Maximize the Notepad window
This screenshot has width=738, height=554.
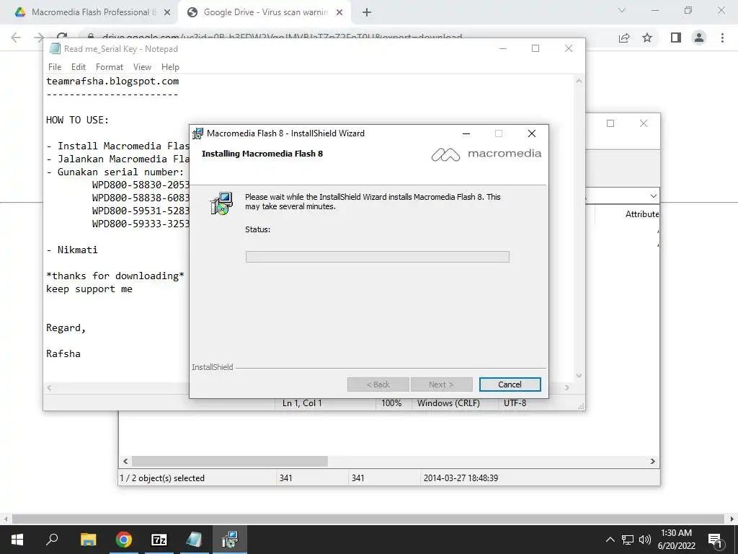click(535, 48)
